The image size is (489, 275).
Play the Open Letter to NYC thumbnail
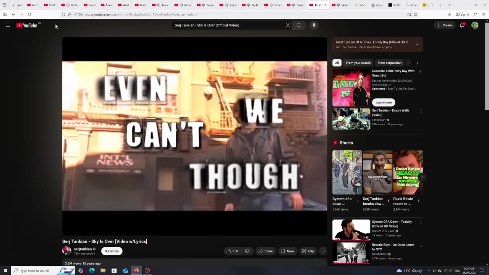(x=351, y=252)
